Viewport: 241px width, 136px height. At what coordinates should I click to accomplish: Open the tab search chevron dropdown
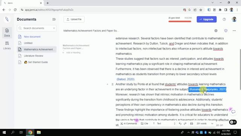(x=212, y=3)
